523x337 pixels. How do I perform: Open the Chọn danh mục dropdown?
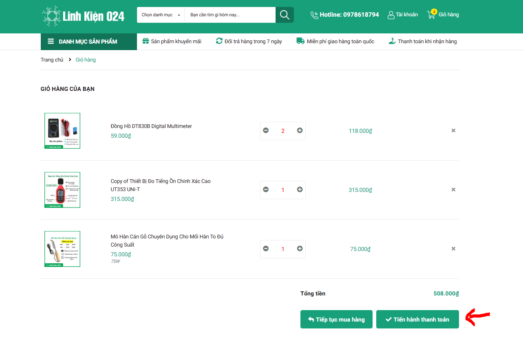coord(161,15)
